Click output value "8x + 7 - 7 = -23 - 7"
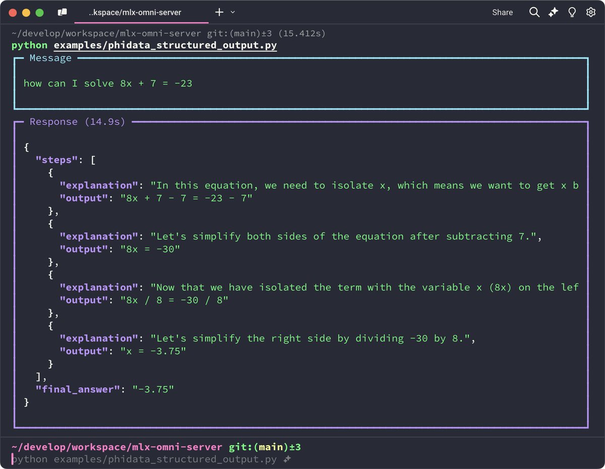Image resolution: width=605 pixels, height=469 pixels. [186, 198]
